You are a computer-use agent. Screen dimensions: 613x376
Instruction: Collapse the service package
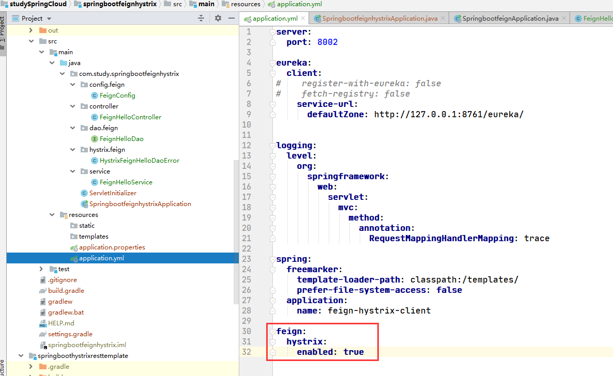pos(73,171)
